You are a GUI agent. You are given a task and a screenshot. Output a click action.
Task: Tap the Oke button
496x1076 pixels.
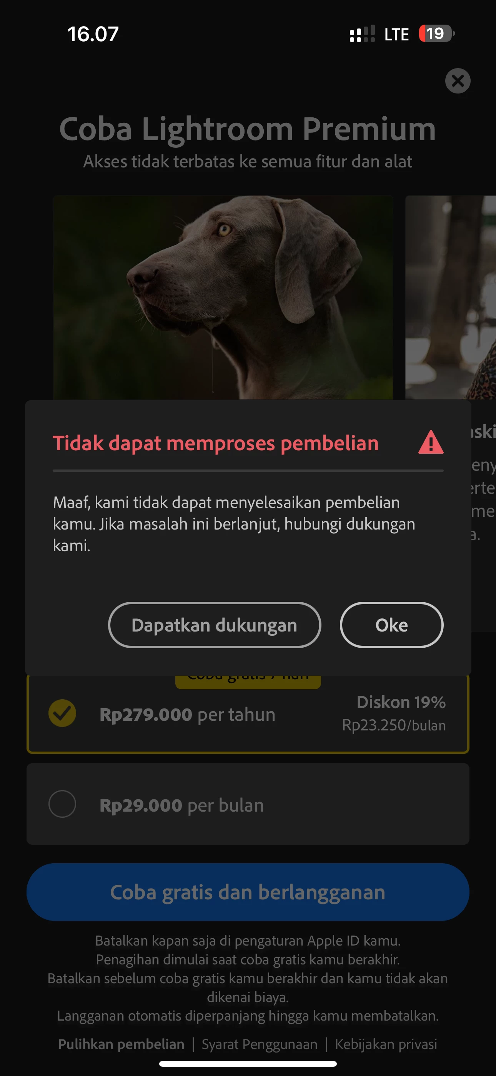pos(391,625)
